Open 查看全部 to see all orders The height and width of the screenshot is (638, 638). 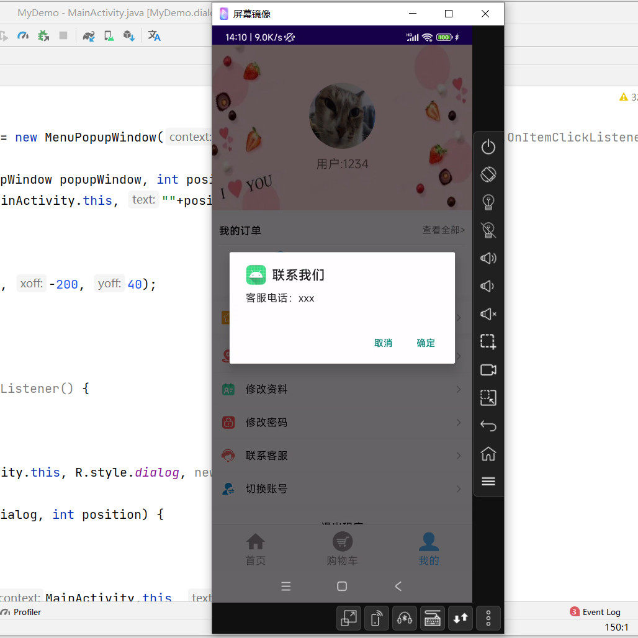click(443, 230)
